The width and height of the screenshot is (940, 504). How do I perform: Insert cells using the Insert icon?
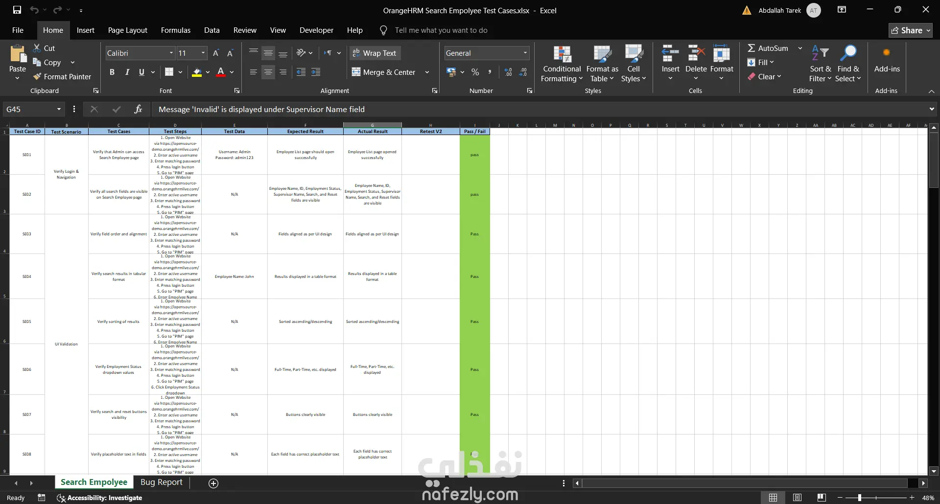(670, 54)
